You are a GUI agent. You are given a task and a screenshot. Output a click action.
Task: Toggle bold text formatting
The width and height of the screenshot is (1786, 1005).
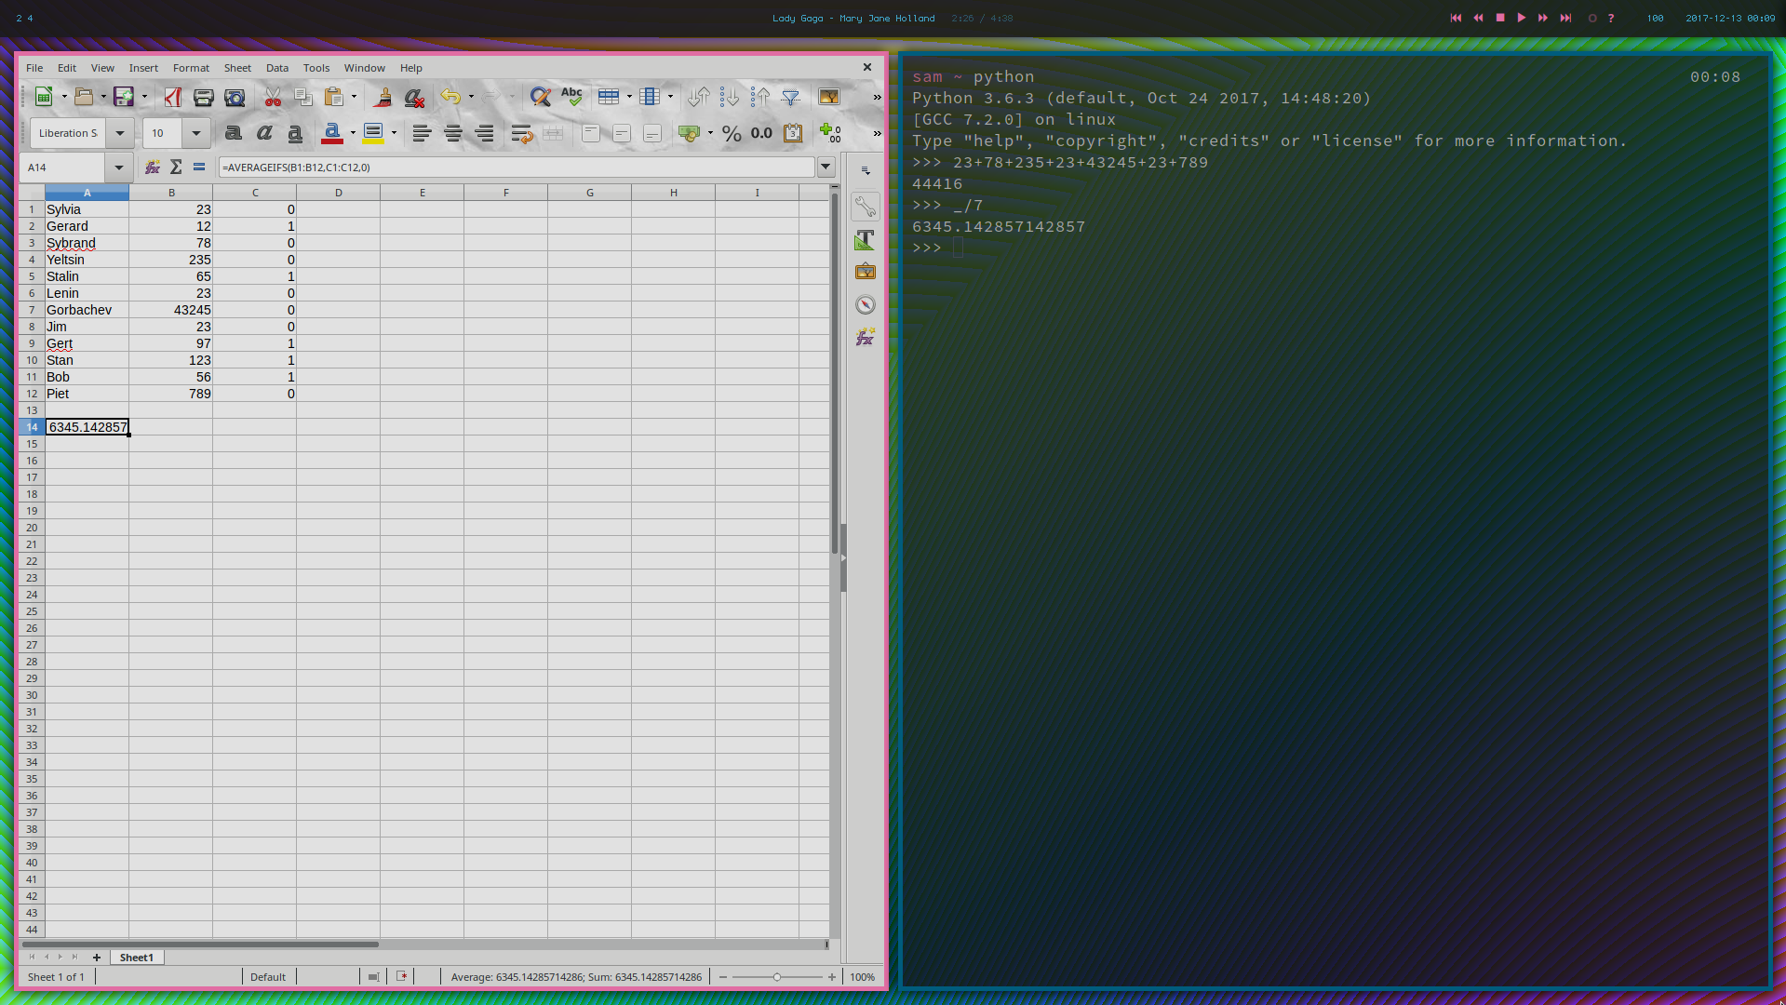tap(234, 133)
